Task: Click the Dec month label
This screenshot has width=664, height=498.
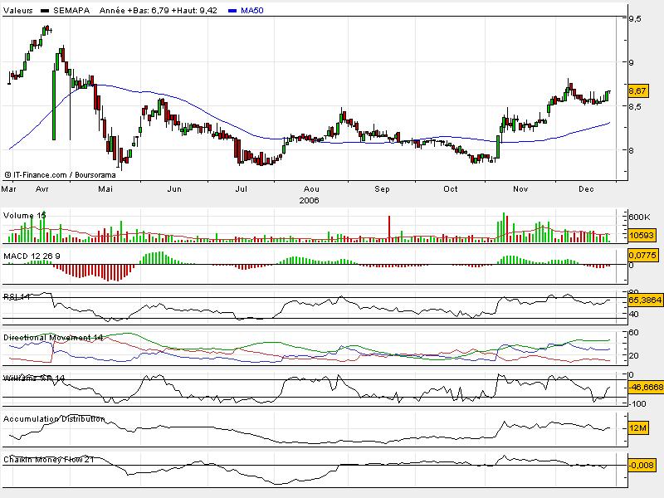Action: [587, 189]
